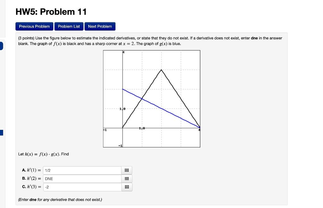The height and width of the screenshot is (208, 323).
Task: Advance with the Next Problem button
Action: 100,26
